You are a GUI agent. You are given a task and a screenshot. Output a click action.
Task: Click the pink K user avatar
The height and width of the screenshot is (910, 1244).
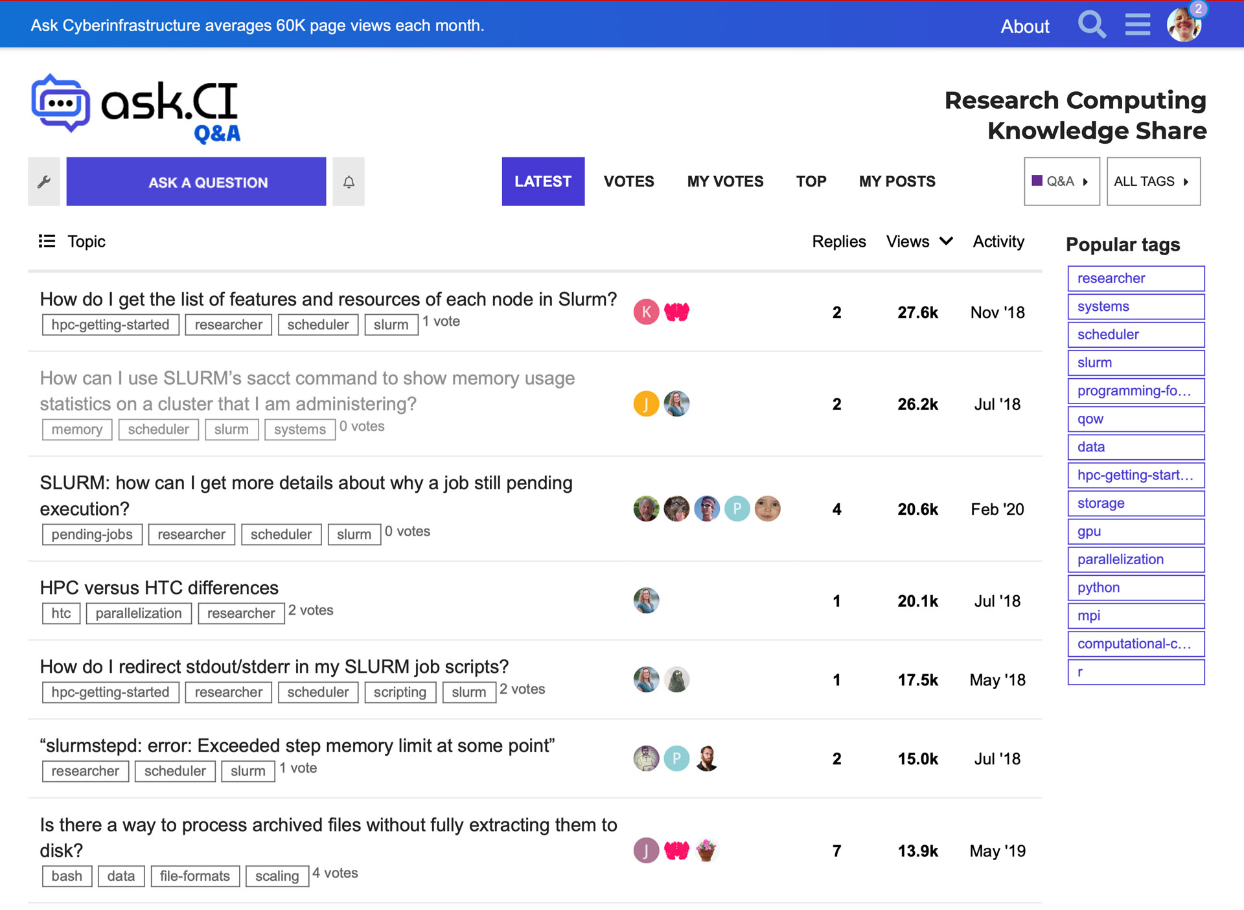tap(646, 312)
